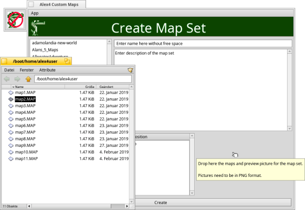Sort files by the Größe column

87,87
